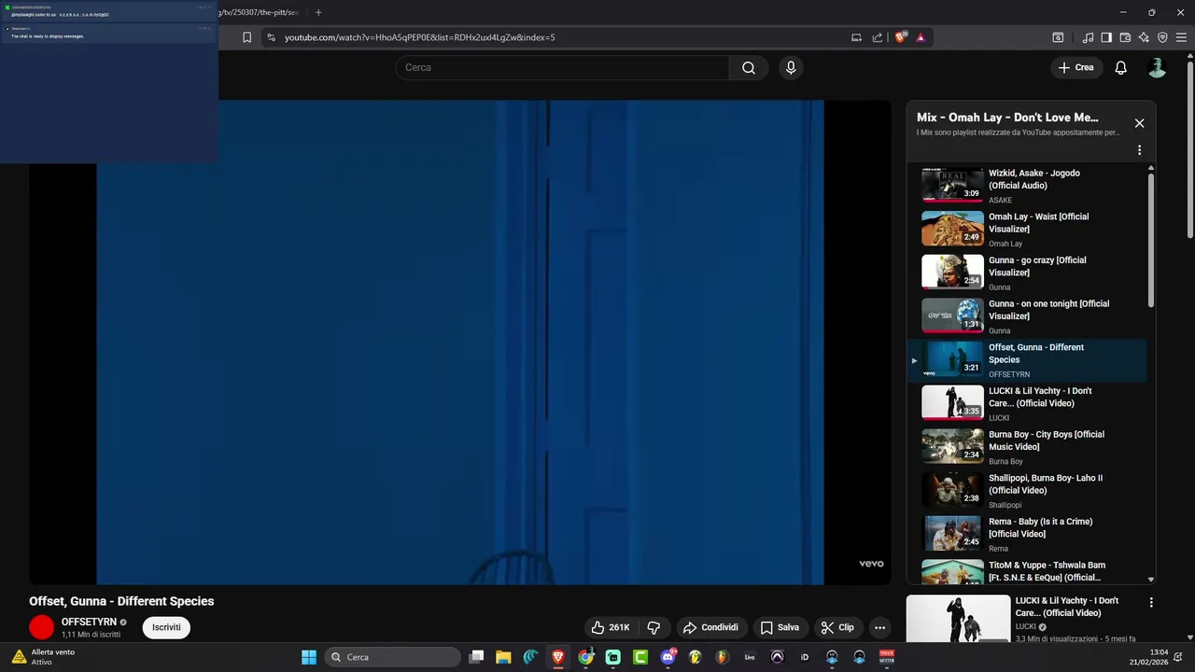This screenshot has width=1195, height=672.
Task: Open Brave Wallet icon
Action: [x=1125, y=37]
